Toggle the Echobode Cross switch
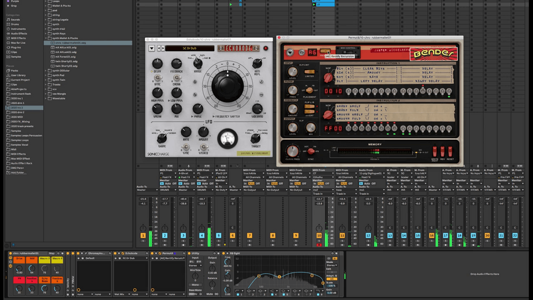 (x=176, y=78)
